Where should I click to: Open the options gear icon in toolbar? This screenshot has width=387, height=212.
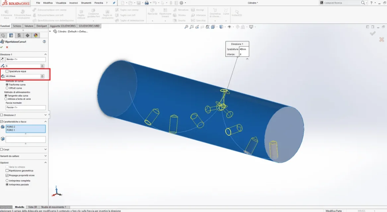pos(181,3)
